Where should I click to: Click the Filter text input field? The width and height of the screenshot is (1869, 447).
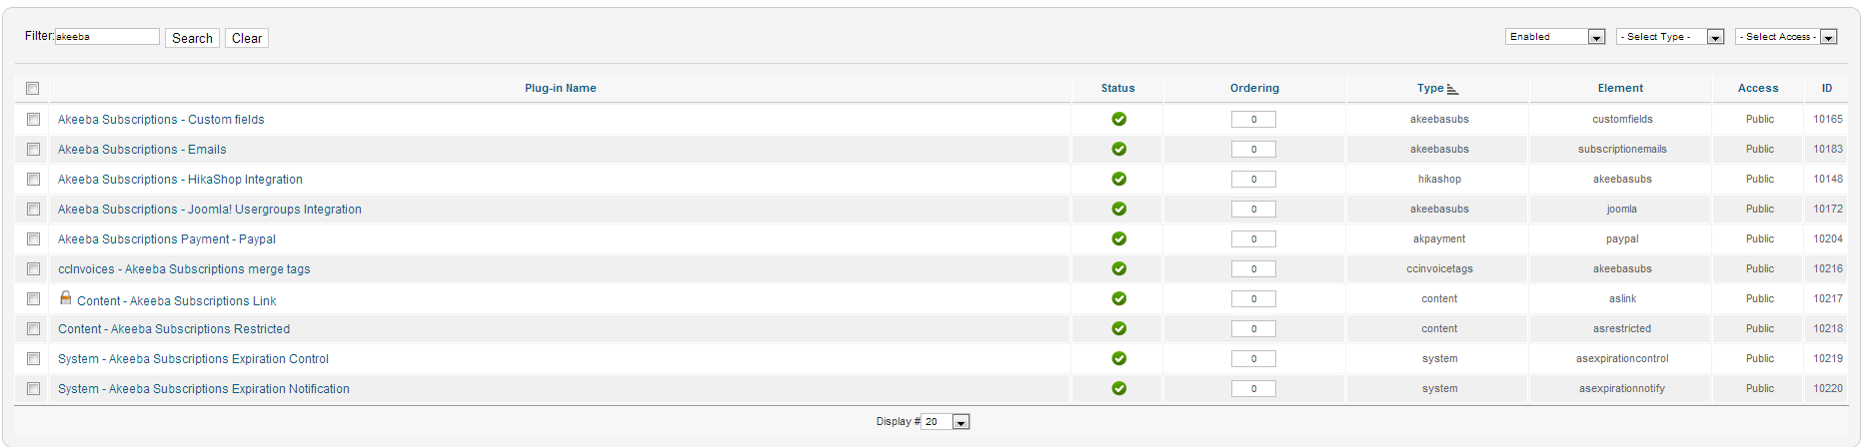pos(107,37)
